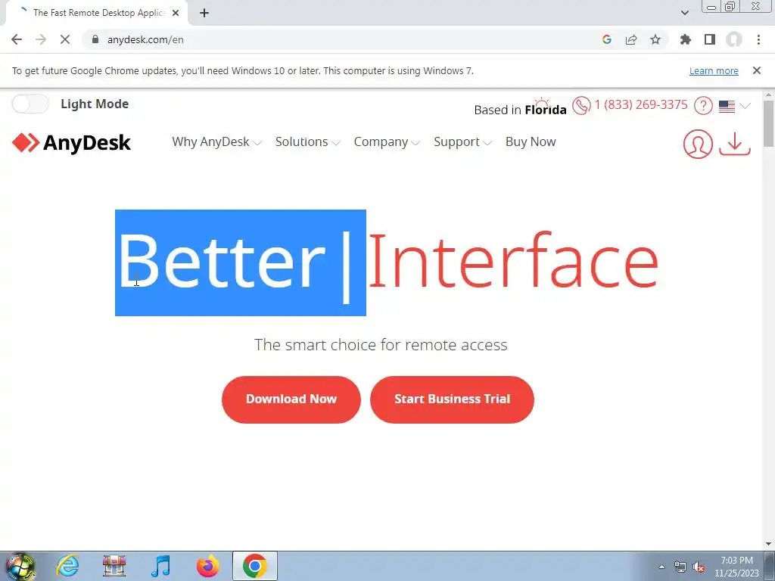The width and height of the screenshot is (775, 581).
Task: Select The Fast Remote Desktop tab
Action: coord(96,13)
